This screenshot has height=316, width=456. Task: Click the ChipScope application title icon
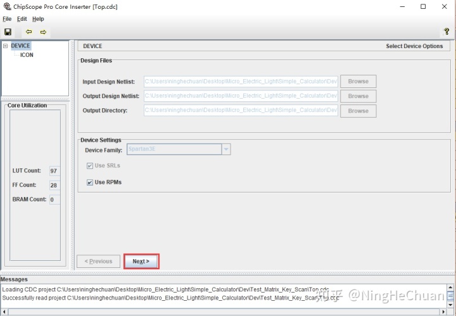coord(7,6)
